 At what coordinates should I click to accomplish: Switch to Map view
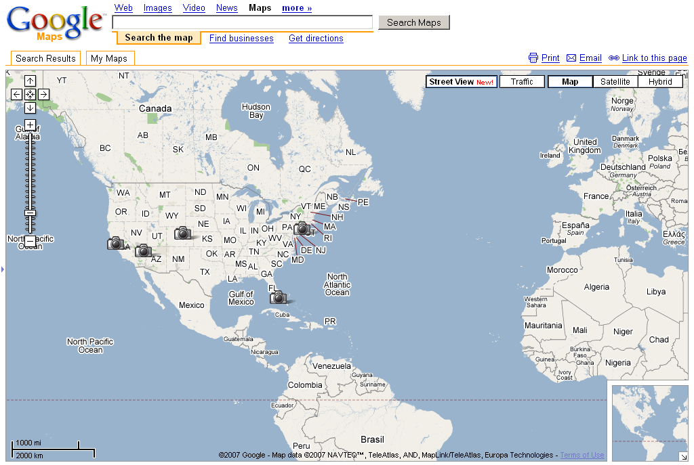point(570,82)
